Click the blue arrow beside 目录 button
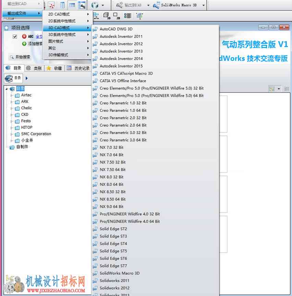This screenshot has width=292, height=296. (26, 78)
